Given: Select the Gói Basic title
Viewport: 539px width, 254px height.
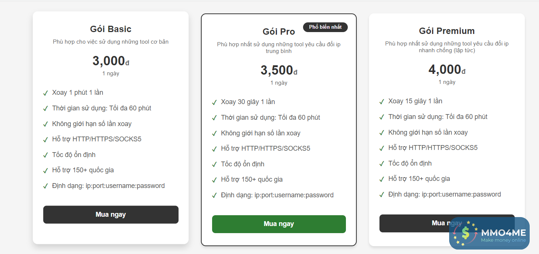Looking at the screenshot, I should click(x=111, y=29).
